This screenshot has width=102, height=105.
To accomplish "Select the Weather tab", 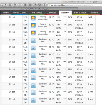I will [65, 13].
